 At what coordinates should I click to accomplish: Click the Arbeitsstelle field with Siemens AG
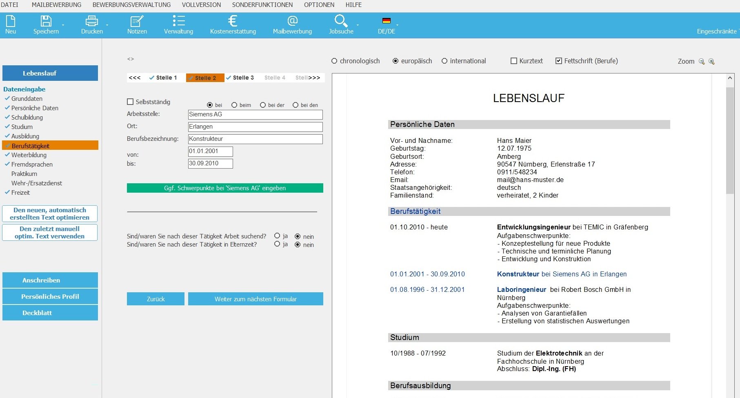click(x=255, y=115)
